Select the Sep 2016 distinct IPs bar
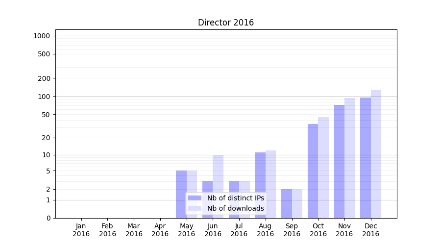This screenshot has height=245, width=441. [287, 203]
